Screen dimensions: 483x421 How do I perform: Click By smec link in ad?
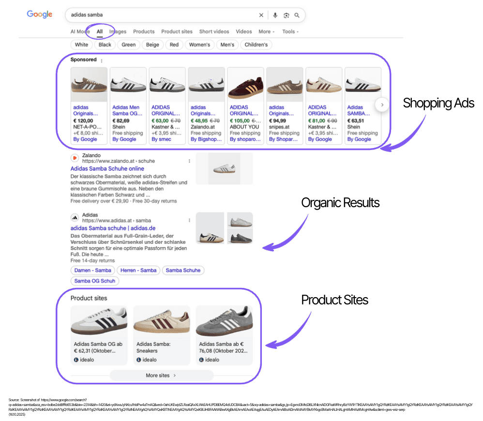(x=161, y=139)
